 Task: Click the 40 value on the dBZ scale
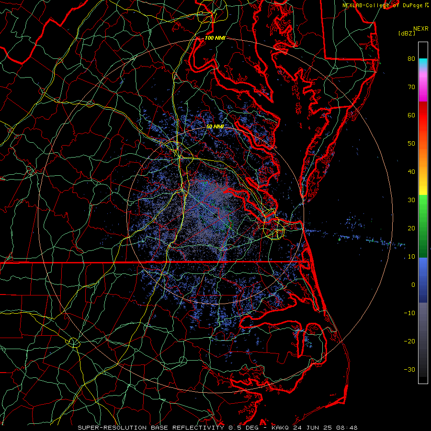coord(411,171)
